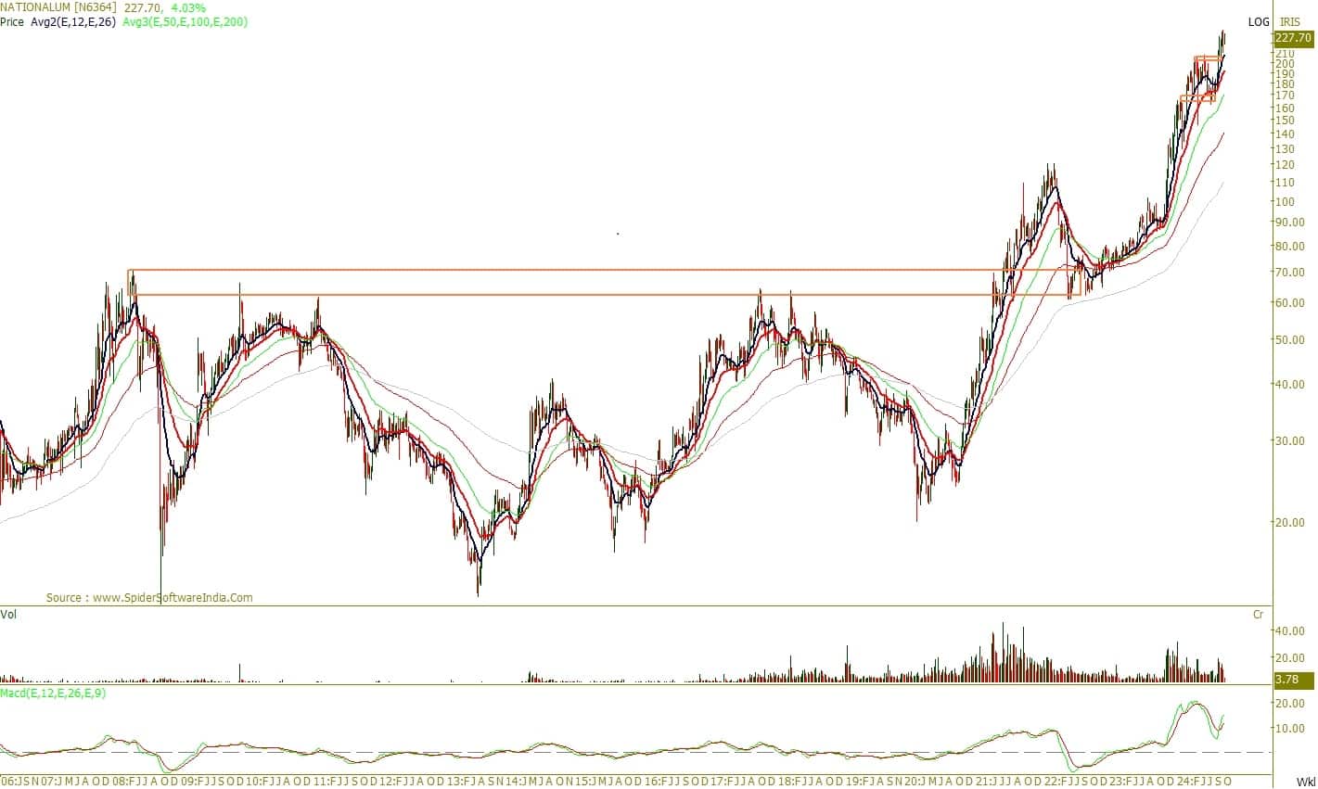Image resolution: width=1318 pixels, height=789 pixels.
Task: Click the highlighted 3.78 volume value tag
Action: (1287, 680)
